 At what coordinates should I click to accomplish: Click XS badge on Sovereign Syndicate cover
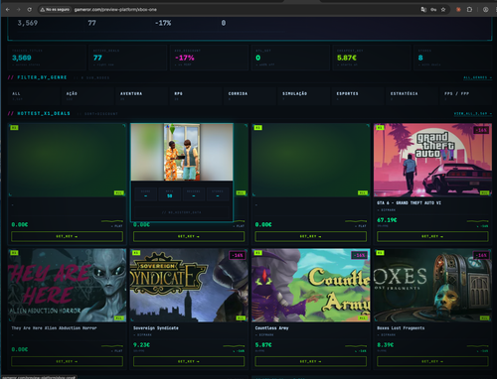(x=136, y=253)
